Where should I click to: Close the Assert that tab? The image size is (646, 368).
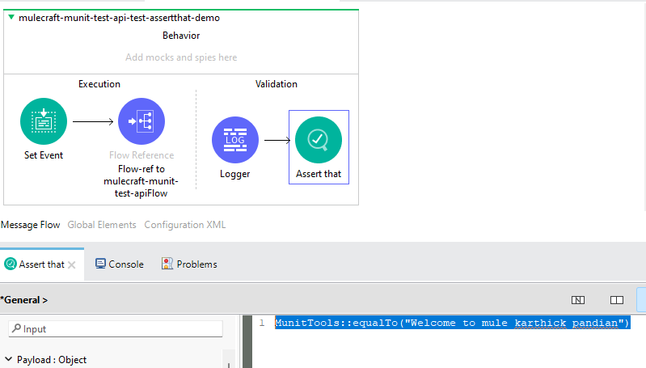coord(72,264)
